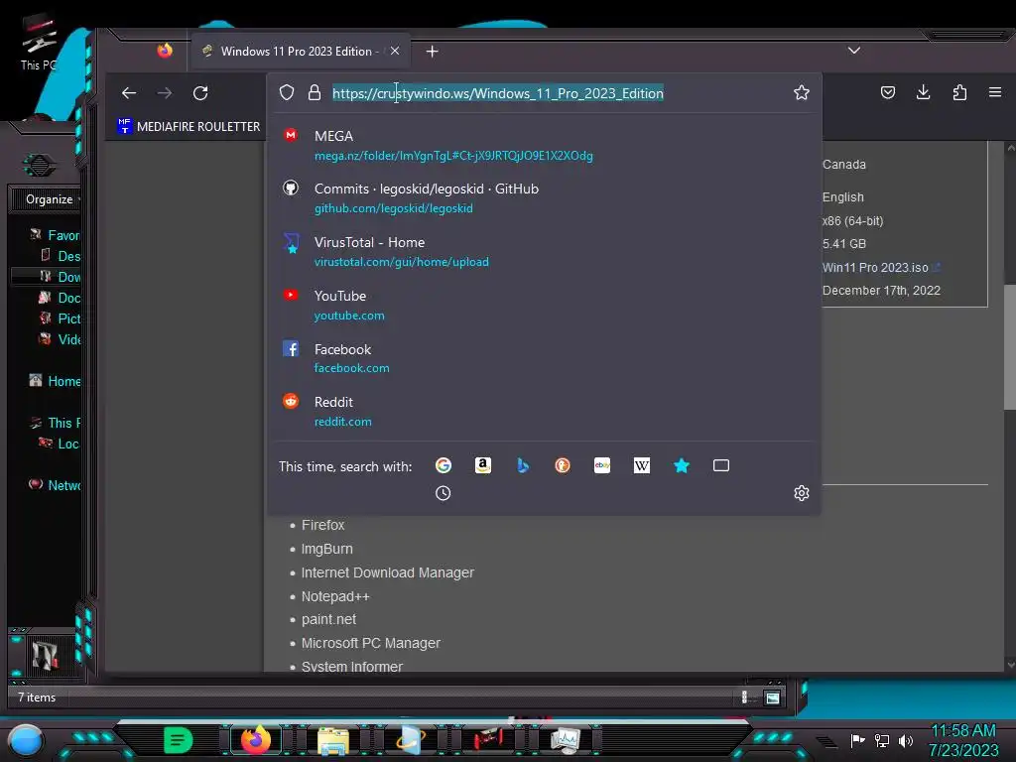This screenshot has width=1016, height=762.
Task: Click the pinned Firefox tab icon
Action: tap(165, 51)
